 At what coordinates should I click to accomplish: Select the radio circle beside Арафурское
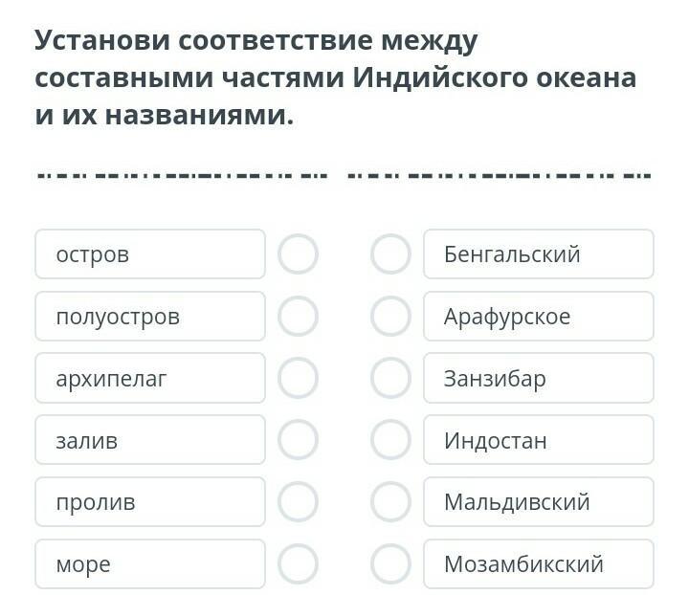click(x=390, y=317)
